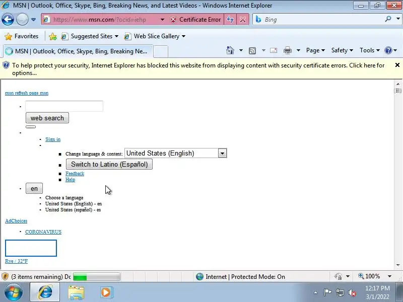Open the Windows Start menu
The image size is (403, 302).
tap(14, 292)
